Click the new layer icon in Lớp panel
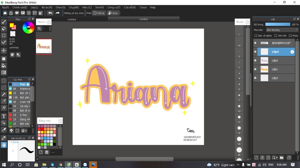300x168 pixels. coord(256,157)
